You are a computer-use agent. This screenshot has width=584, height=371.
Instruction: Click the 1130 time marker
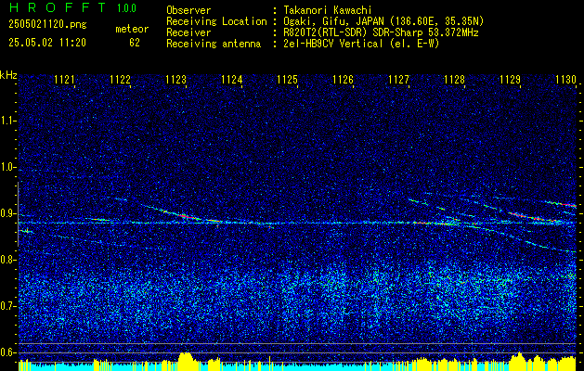565,79
